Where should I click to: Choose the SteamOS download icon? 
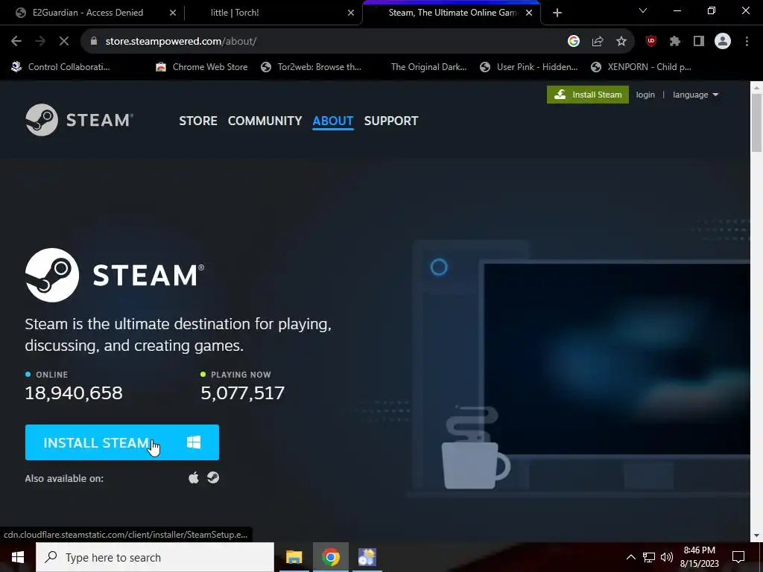coord(213,477)
